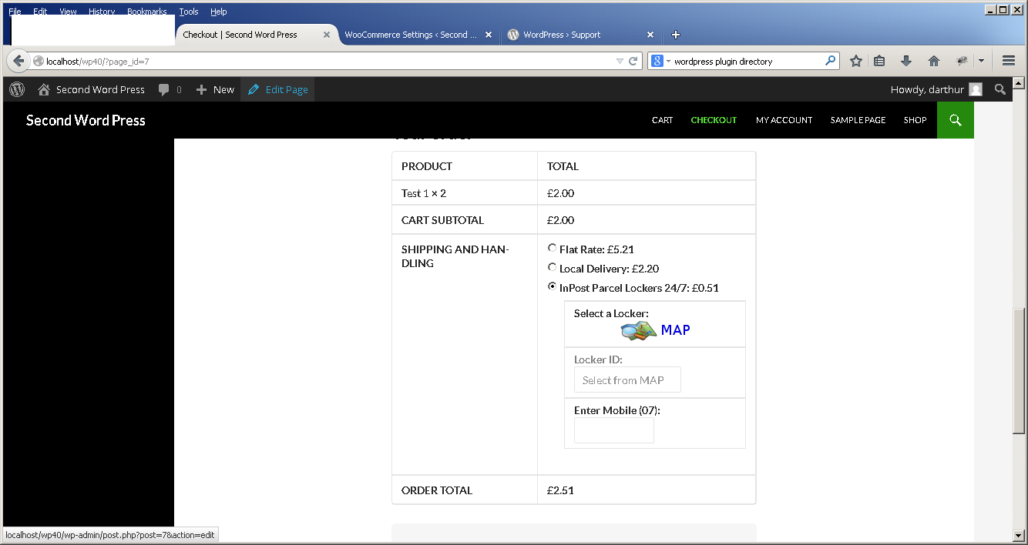
Task: Open the dropdown arrow next to Firebug
Action: (981, 61)
